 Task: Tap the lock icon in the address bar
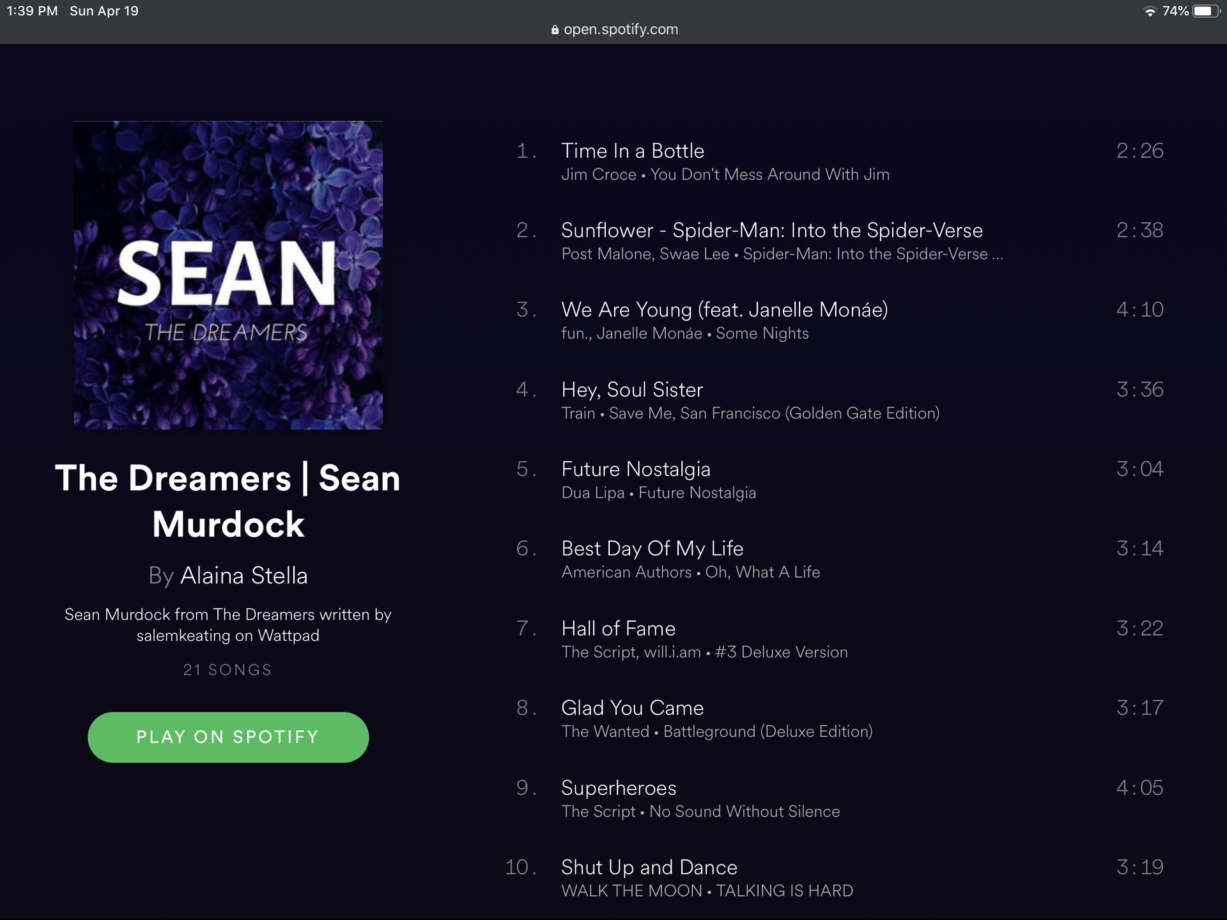click(x=555, y=30)
